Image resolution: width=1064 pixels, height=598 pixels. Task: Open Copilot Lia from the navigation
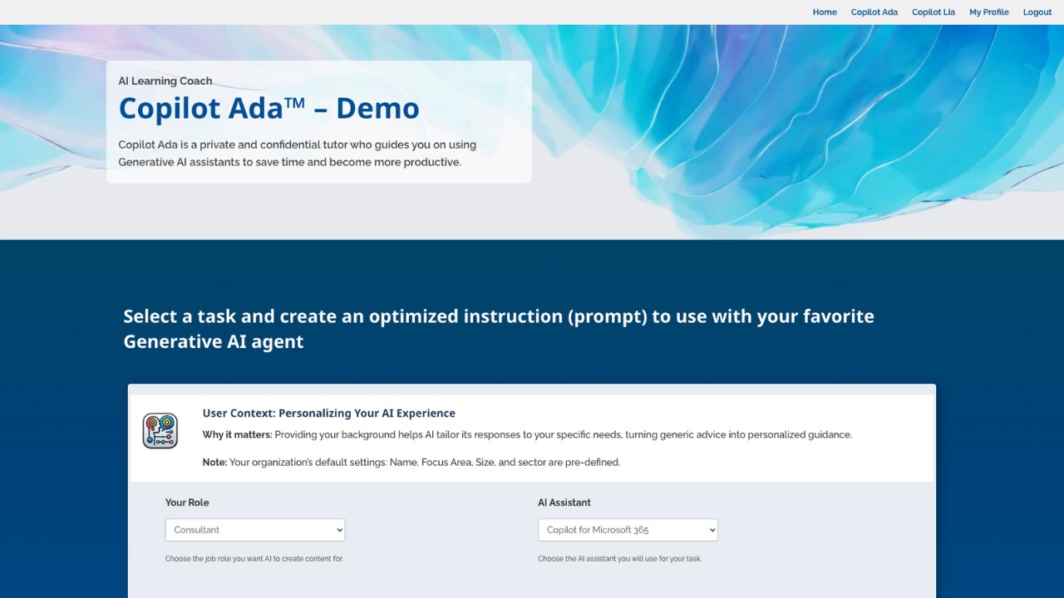coord(933,12)
